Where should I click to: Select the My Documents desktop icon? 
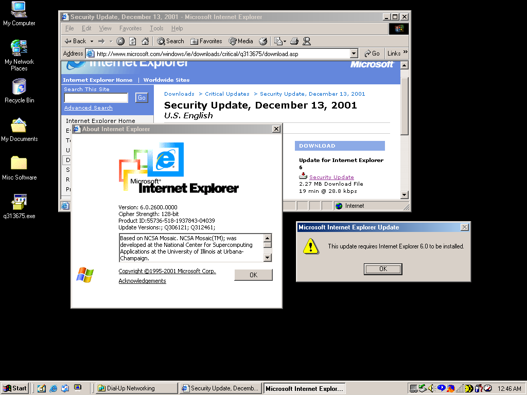tap(19, 130)
